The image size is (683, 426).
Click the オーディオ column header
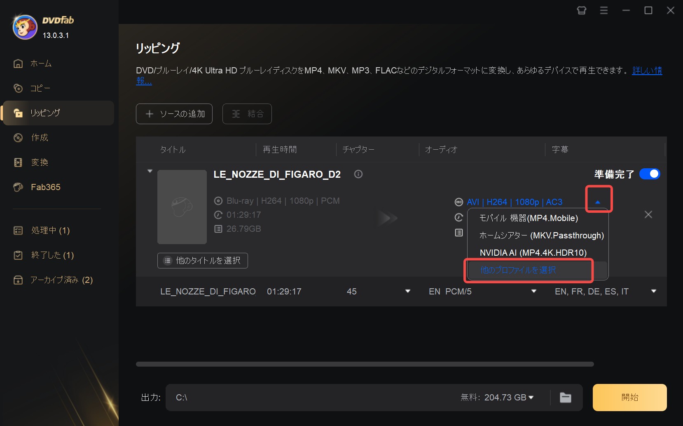coord(441,150)
